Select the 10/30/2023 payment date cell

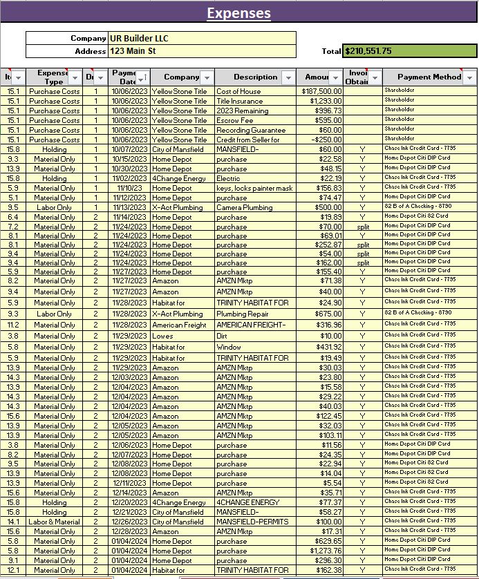pyautogui.click(x=129, y=169)
